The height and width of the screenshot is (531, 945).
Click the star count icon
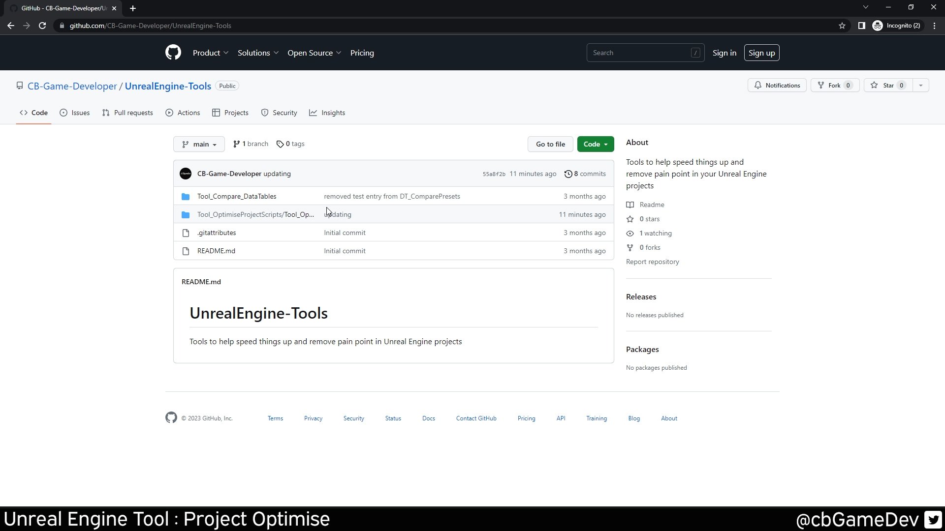[x=902, y=86]
